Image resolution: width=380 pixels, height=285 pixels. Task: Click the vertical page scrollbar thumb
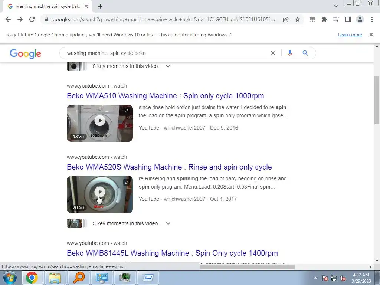point(377,100)
